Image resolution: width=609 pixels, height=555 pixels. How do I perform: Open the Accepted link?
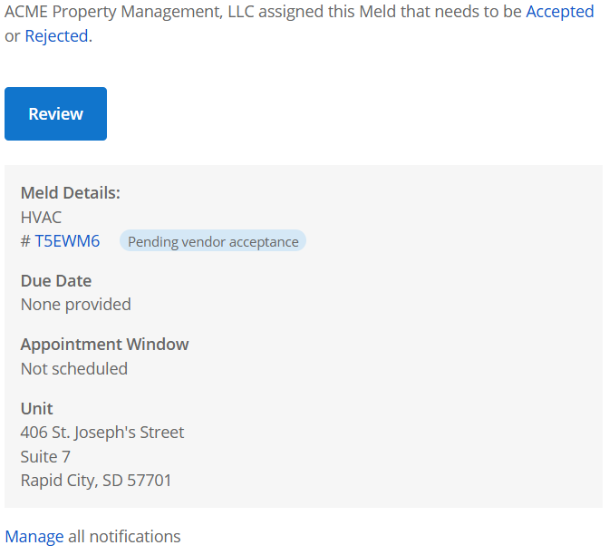point(559,12)
